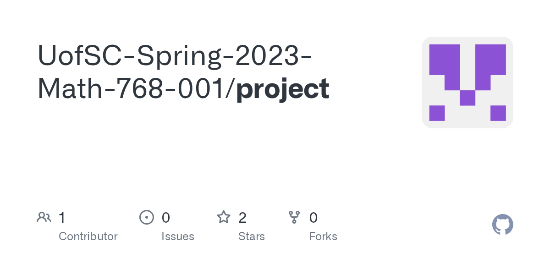Select the 'Contributor' label text

tap(88, 236)
